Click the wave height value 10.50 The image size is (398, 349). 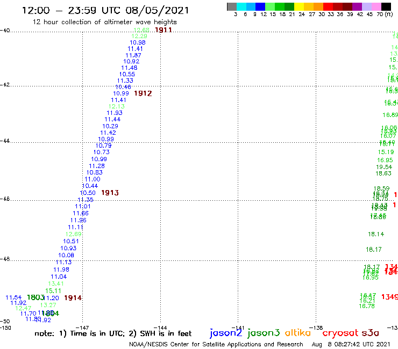pos(88,193)
